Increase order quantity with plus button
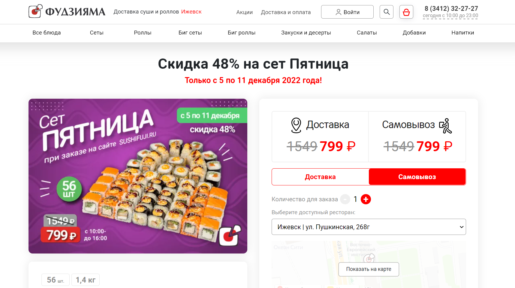Screen dimensions: 515x288 (x=366, y=199)
